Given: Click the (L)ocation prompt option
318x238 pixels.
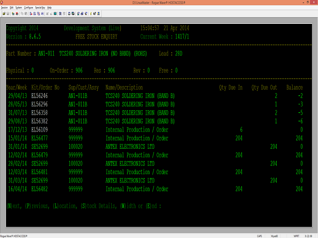Looking at the screenshot, I should (65, 206).
